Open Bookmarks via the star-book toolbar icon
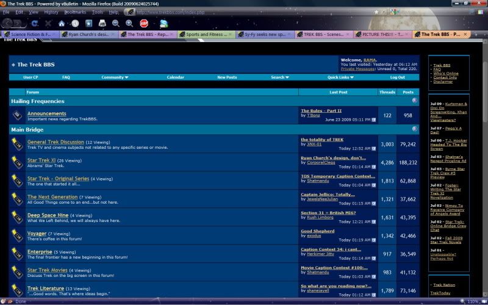This screenshot has width=488, height=305. [x=88, y=23]
